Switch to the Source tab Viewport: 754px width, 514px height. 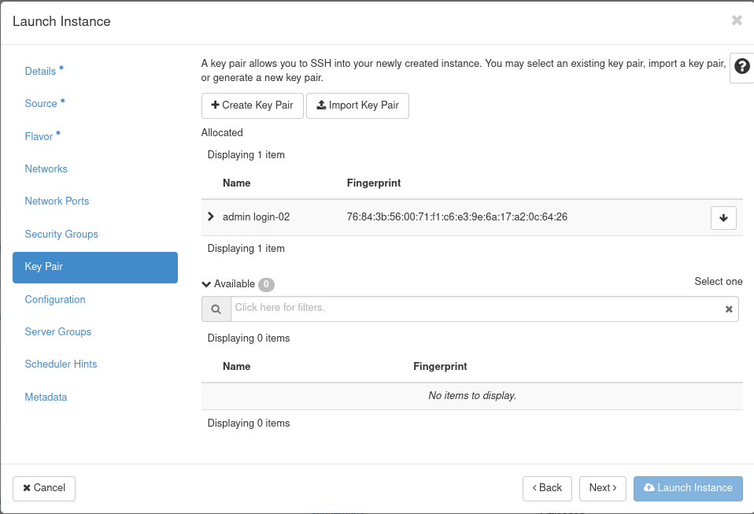click(x=41, y=104)
